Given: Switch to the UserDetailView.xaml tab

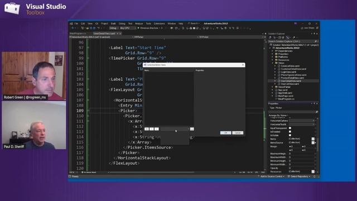Looking at the screenshot, I should tap(104, 33).
